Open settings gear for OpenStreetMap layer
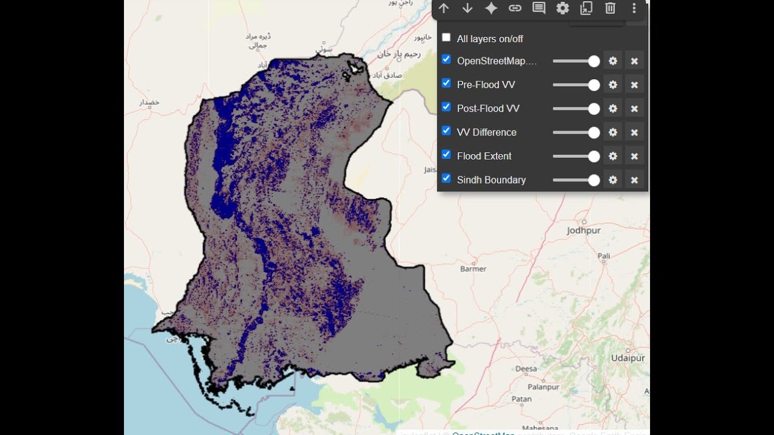This screenshot has width=774, height=435. pos(613,61)
